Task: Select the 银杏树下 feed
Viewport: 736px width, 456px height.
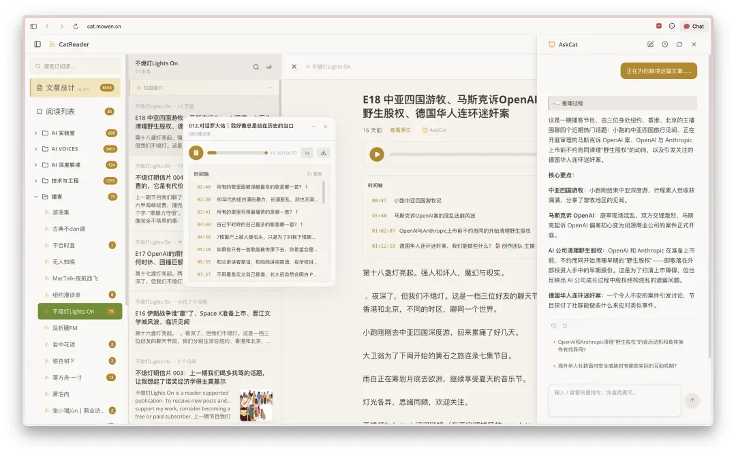Action: [x=80, y=361]
